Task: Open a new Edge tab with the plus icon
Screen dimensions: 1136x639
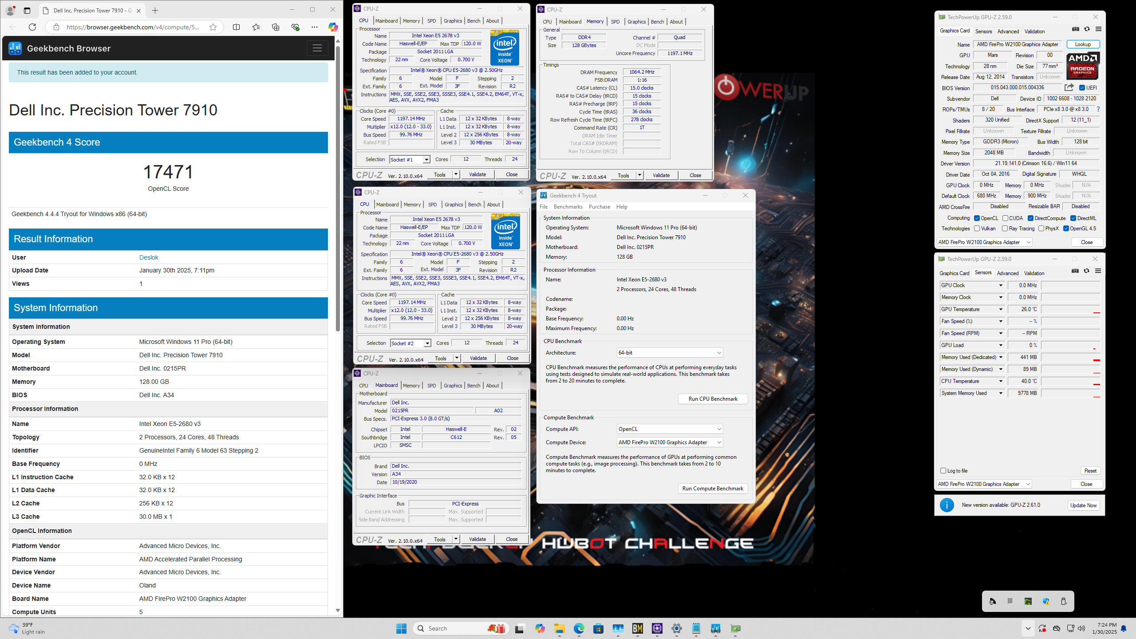Action: point(155,10)
